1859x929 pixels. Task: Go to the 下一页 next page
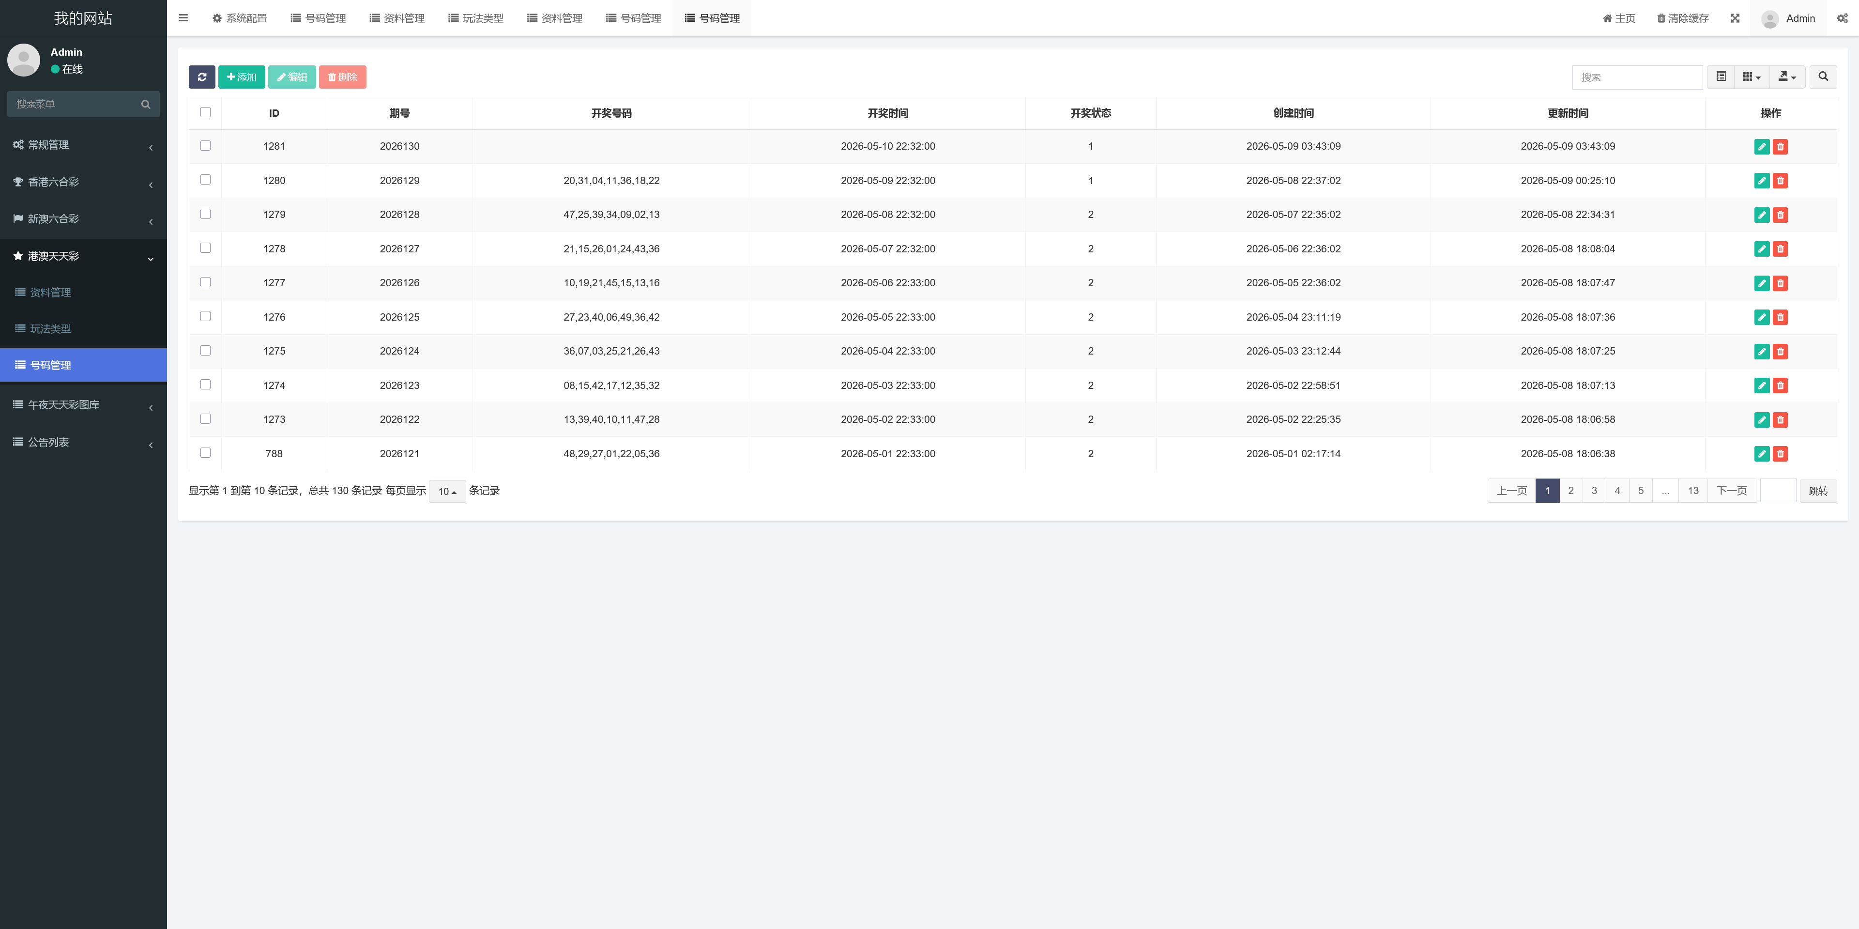click(x=1731, y=491)
